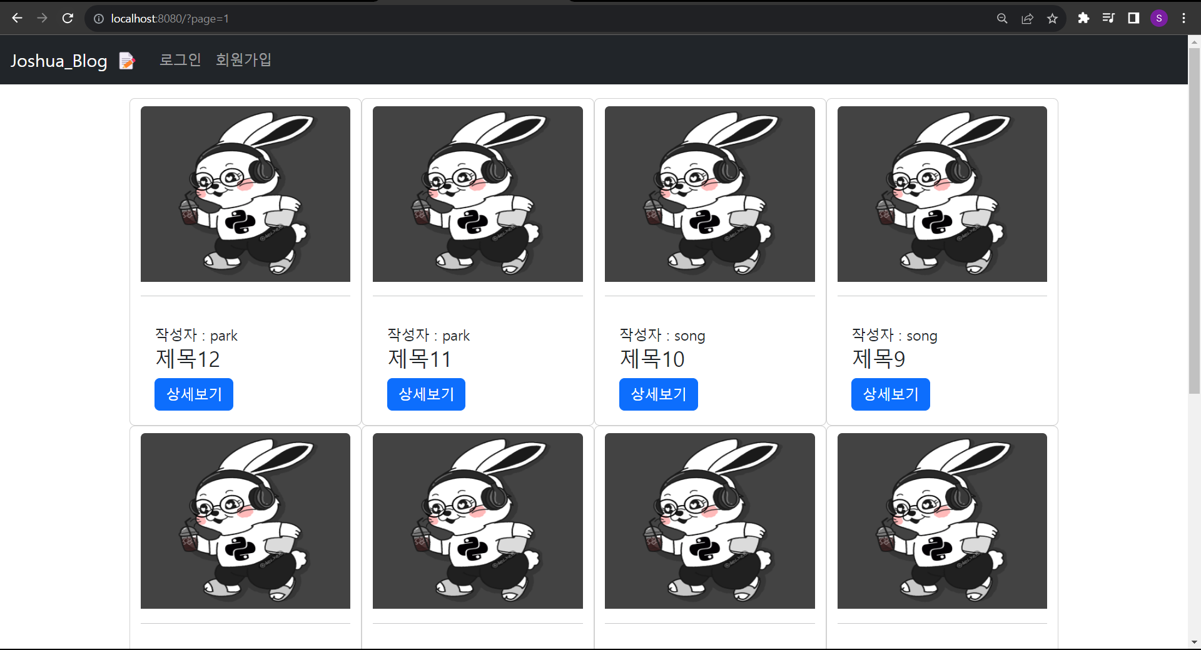Open the zoom magnifier in address bar
The height and width of the screenshot is (650, 1201).
(x=1002, y=19)
